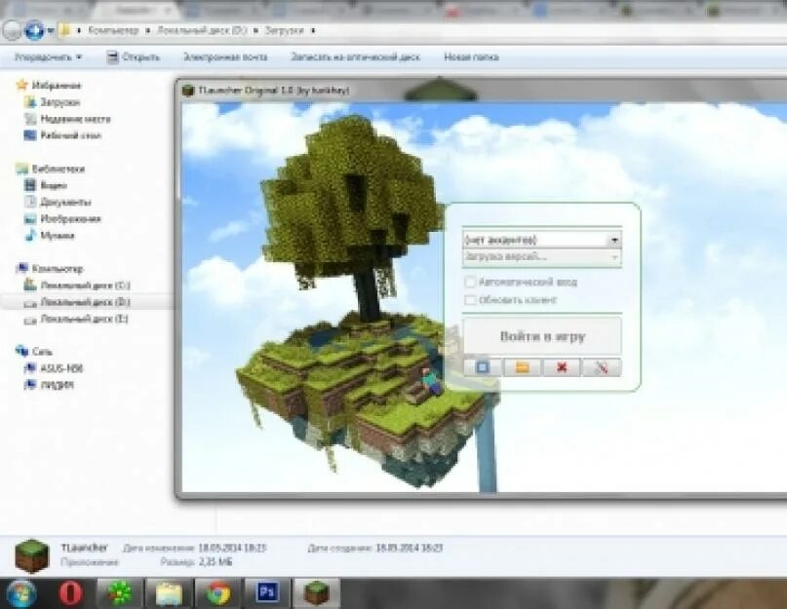The height and width of the screenshot is (609, 787).
Task: Click Локальный диск (D:) in address breadcrumb
Action: [202, 30]
